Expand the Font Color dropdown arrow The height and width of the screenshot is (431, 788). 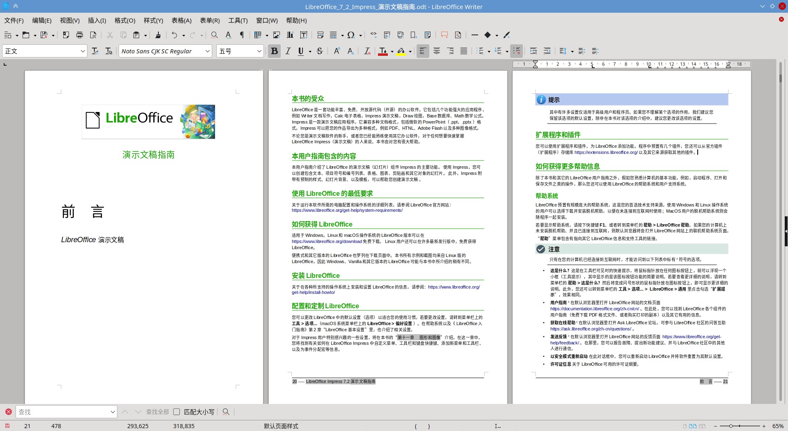pos(392,51)
